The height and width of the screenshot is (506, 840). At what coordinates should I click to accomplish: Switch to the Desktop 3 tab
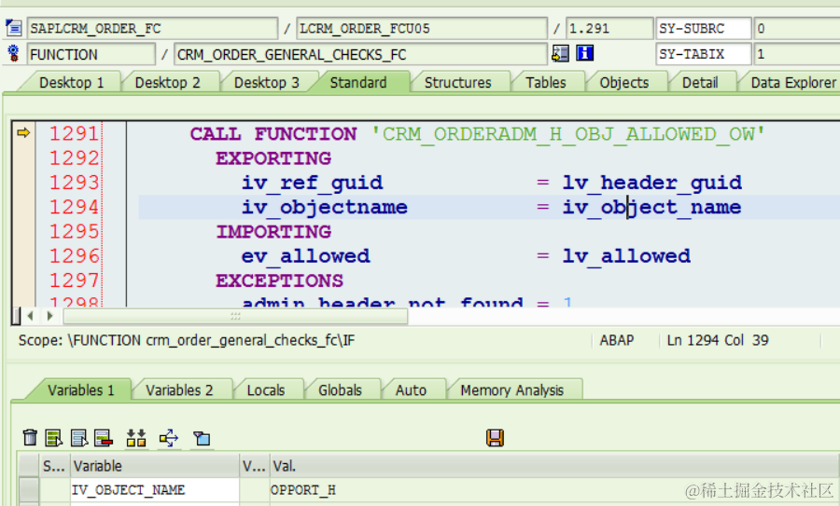pos(266,82)
